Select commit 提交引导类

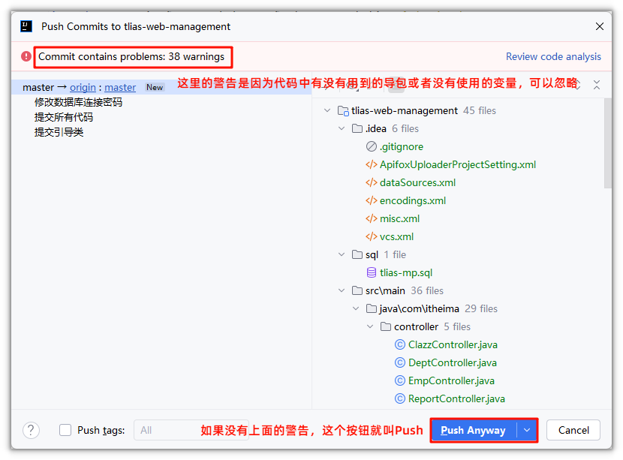coord(59,132)
